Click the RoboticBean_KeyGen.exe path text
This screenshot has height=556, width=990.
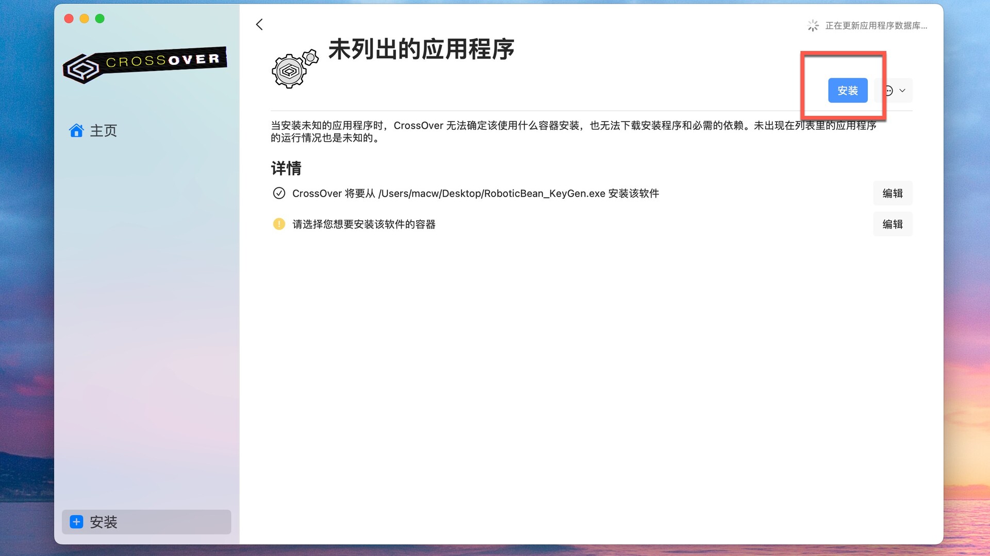493,194
